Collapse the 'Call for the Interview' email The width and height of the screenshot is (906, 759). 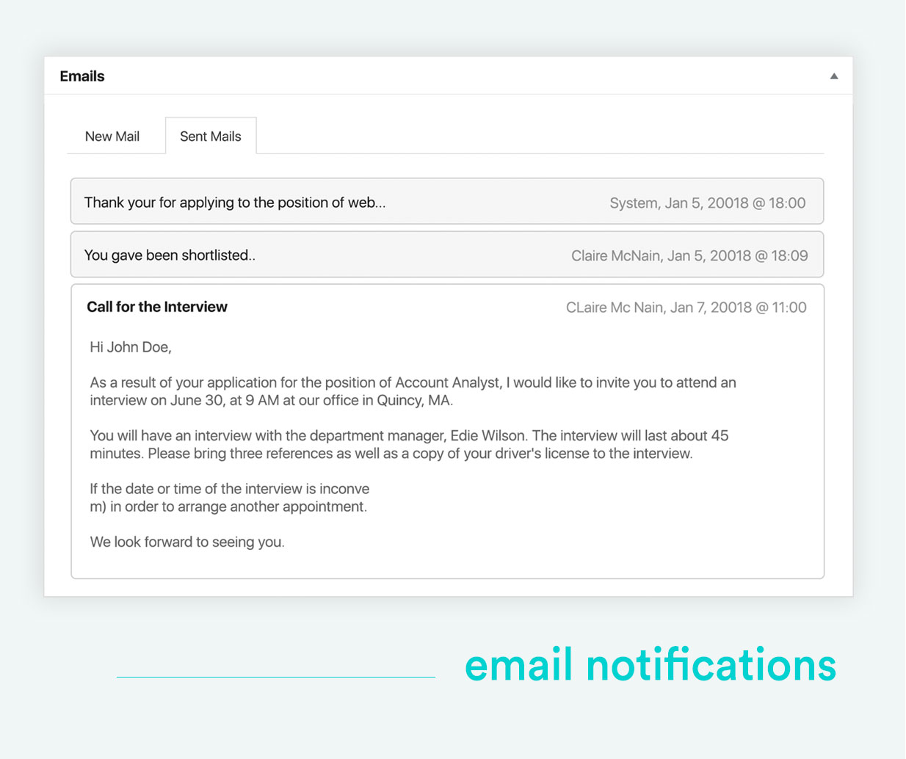(157, 307)
